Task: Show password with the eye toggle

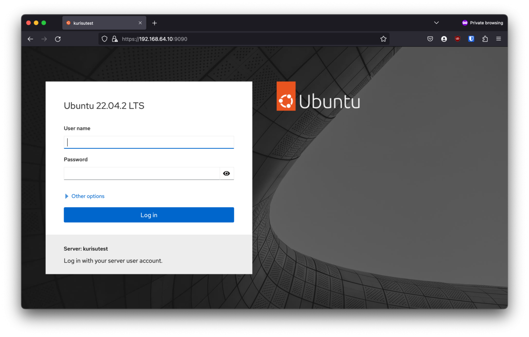Action: (x=226, y=173)
